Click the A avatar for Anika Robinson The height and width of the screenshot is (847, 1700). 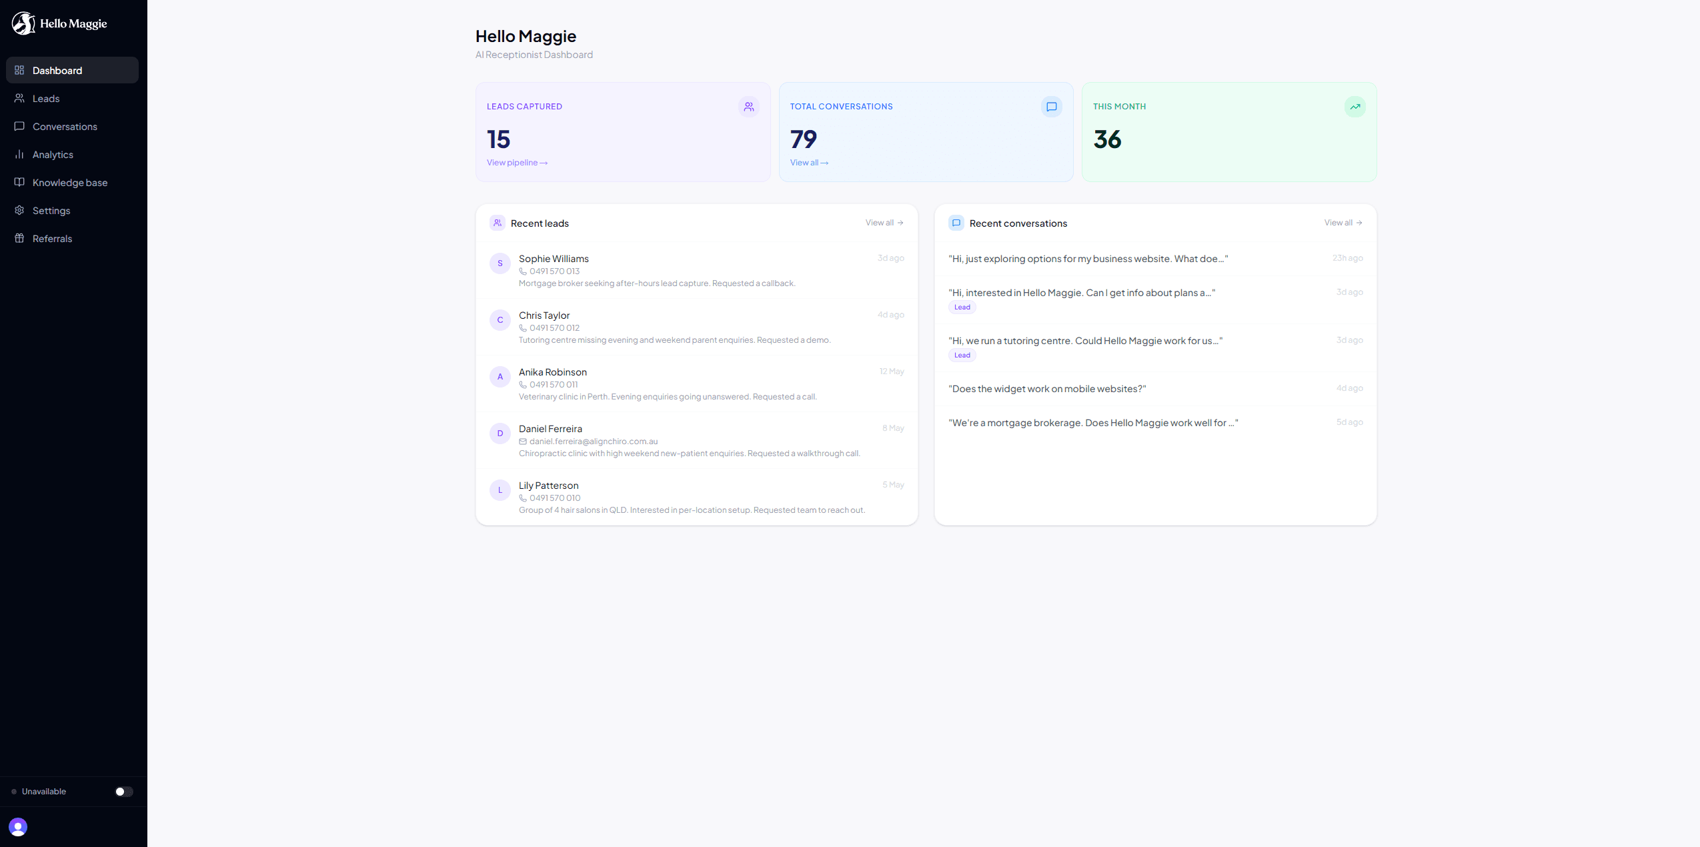[500, 377]
